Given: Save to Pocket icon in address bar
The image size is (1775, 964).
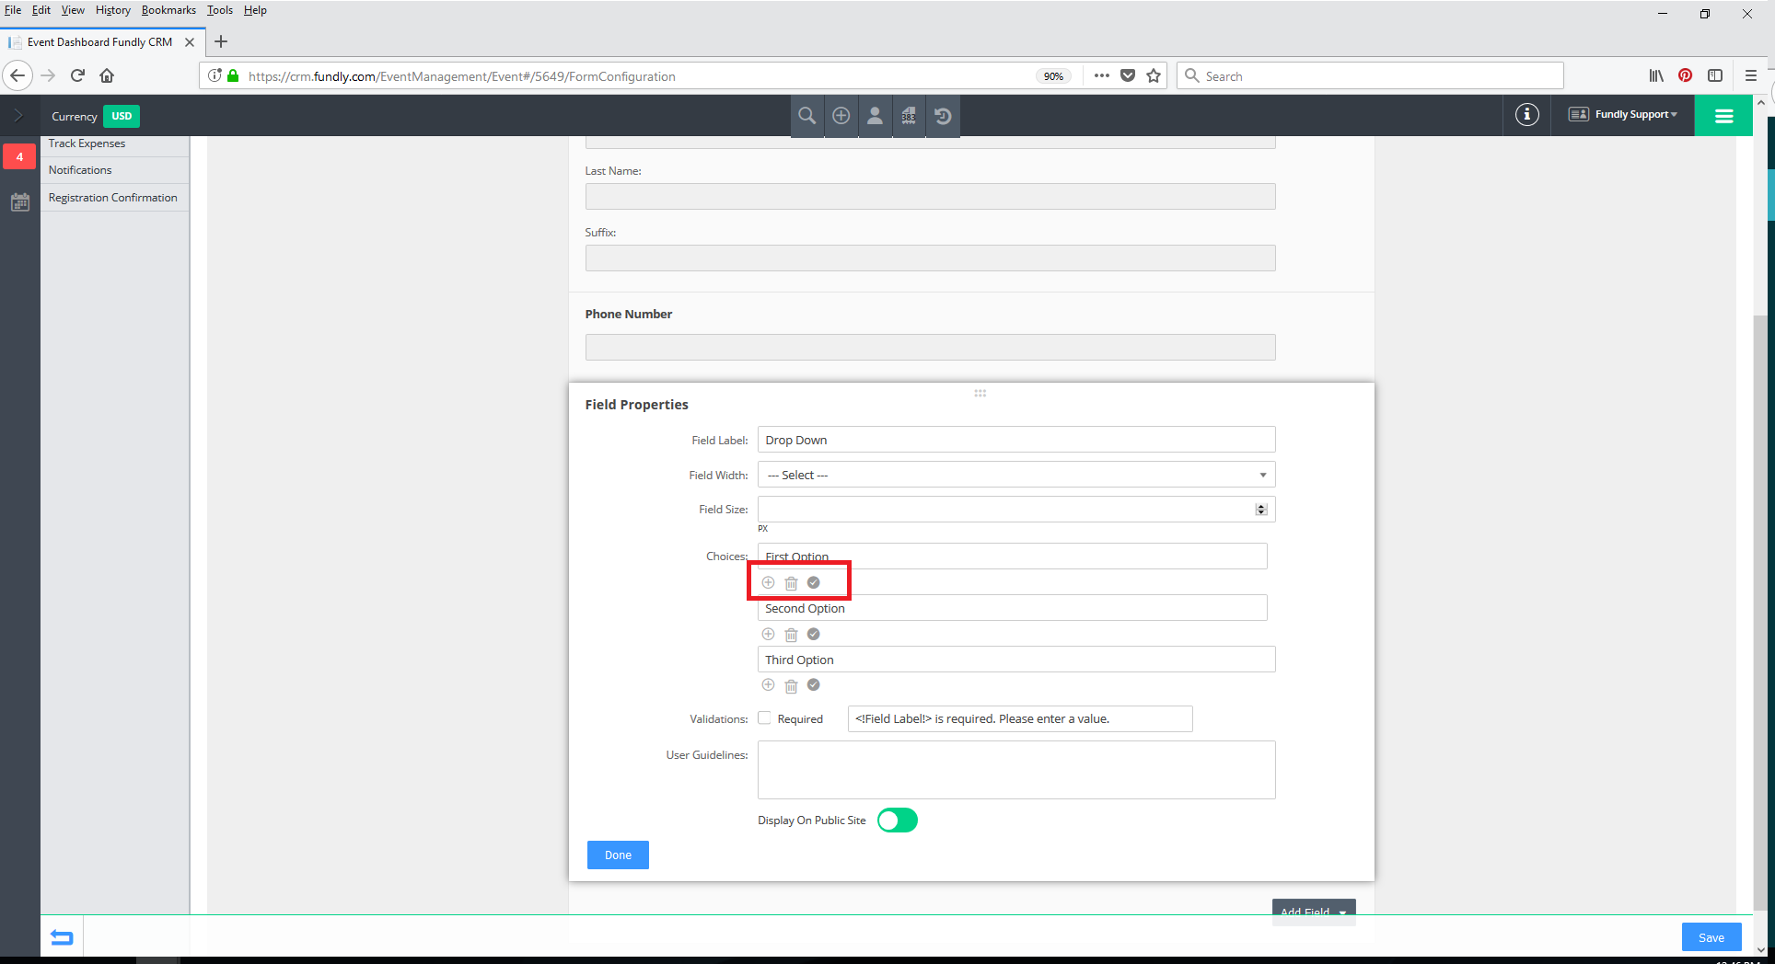Looking at the screenshot, I should (x=1128, y=75).
